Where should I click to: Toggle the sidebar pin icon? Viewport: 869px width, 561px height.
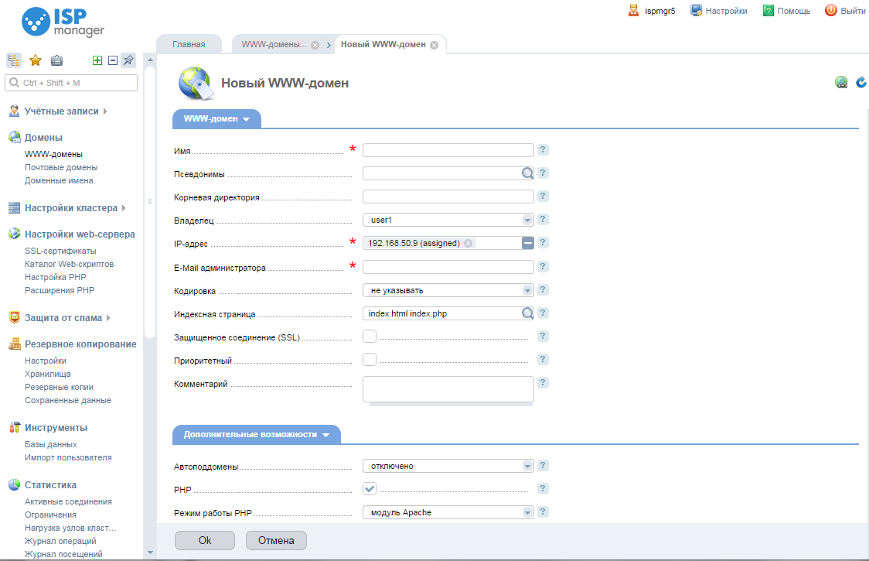coord(128,60)
